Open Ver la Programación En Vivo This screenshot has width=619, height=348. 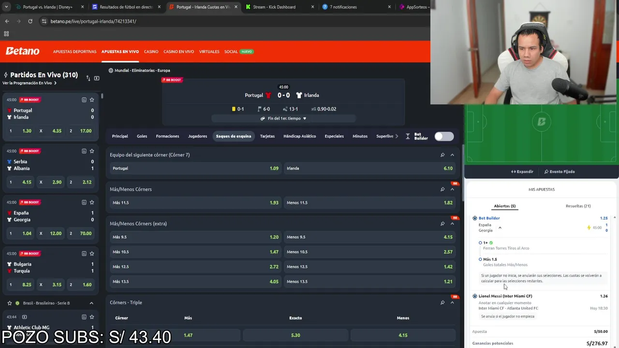point(29,83)
